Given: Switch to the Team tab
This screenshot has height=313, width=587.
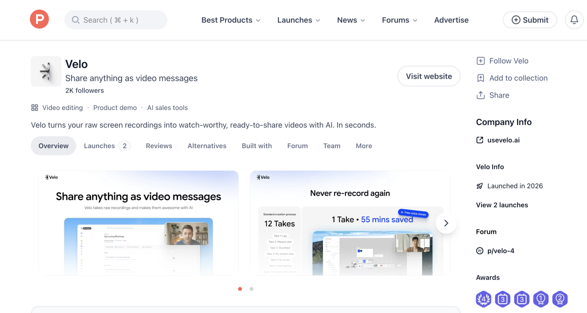Looking at the screenshot, I should point(332,146).
